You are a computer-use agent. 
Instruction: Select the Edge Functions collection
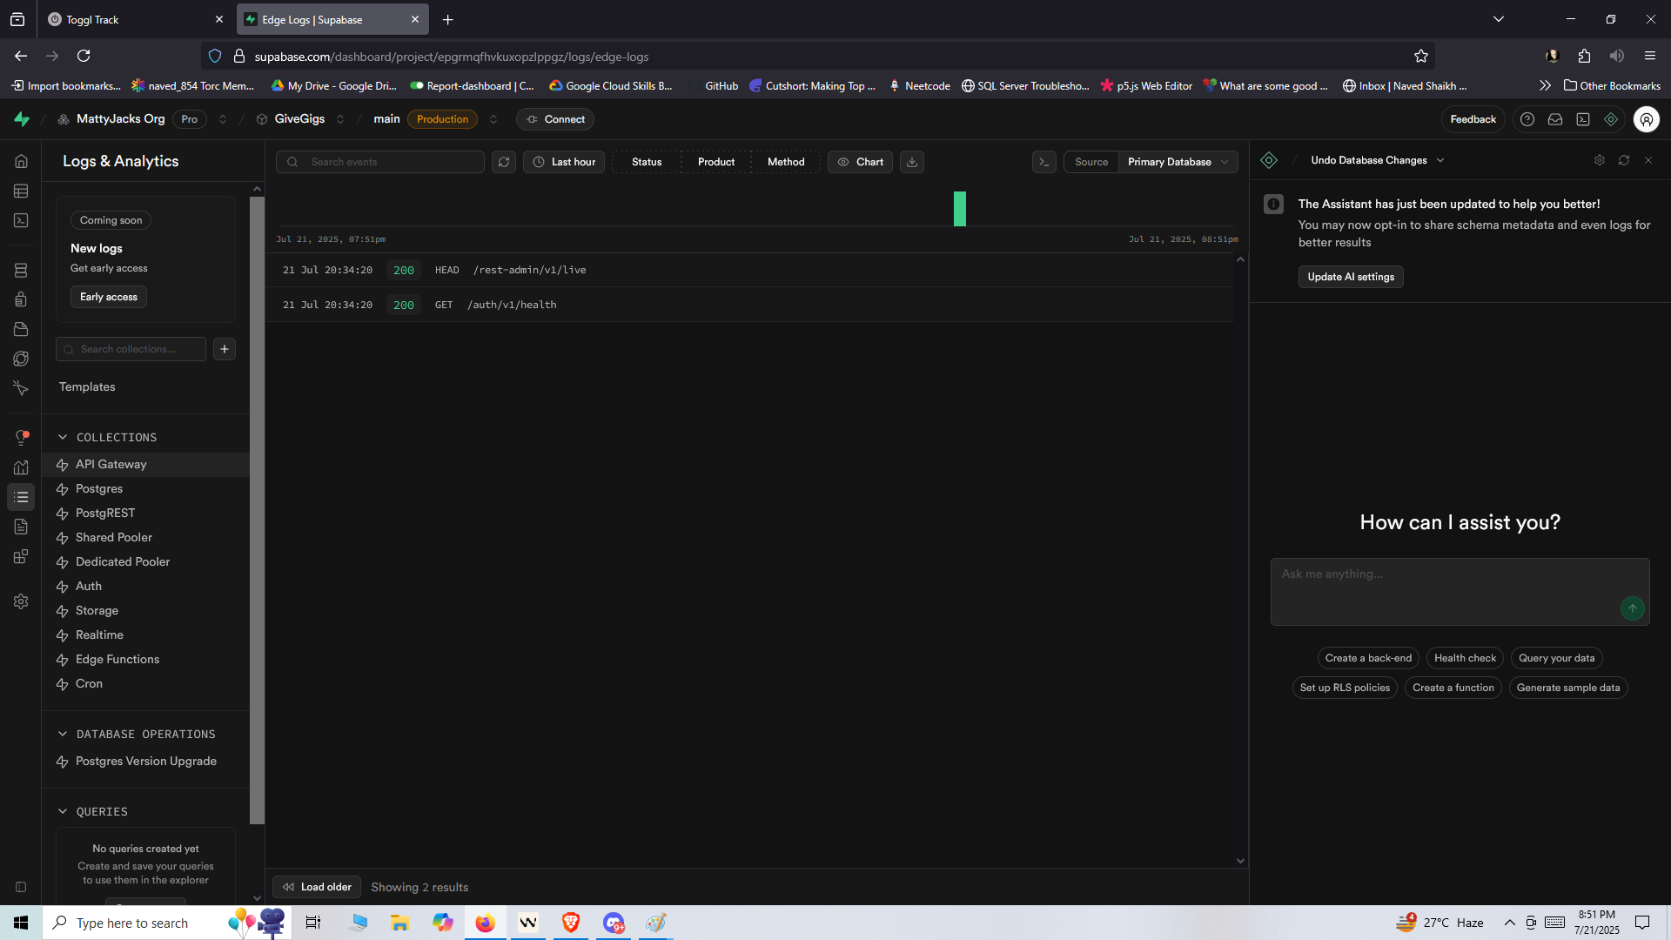coord(145,660)
